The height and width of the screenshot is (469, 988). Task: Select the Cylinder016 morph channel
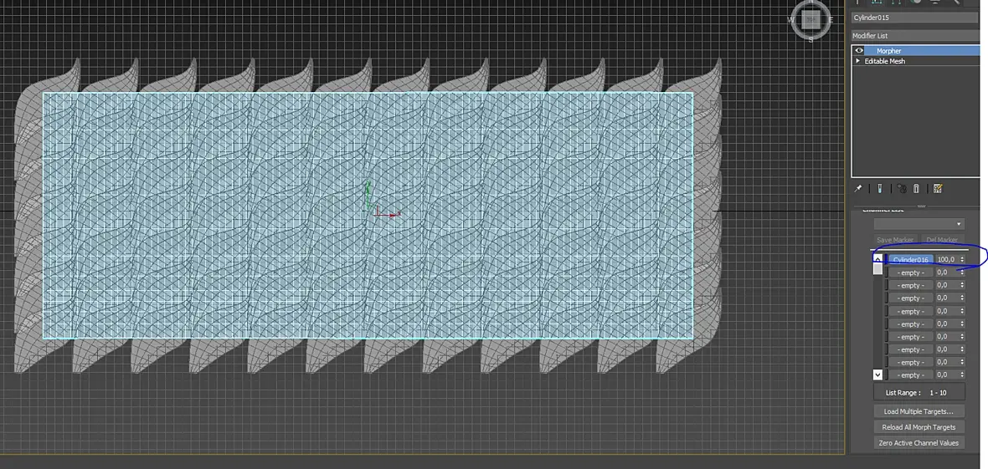pyautogui.click(x=911, y=259)
